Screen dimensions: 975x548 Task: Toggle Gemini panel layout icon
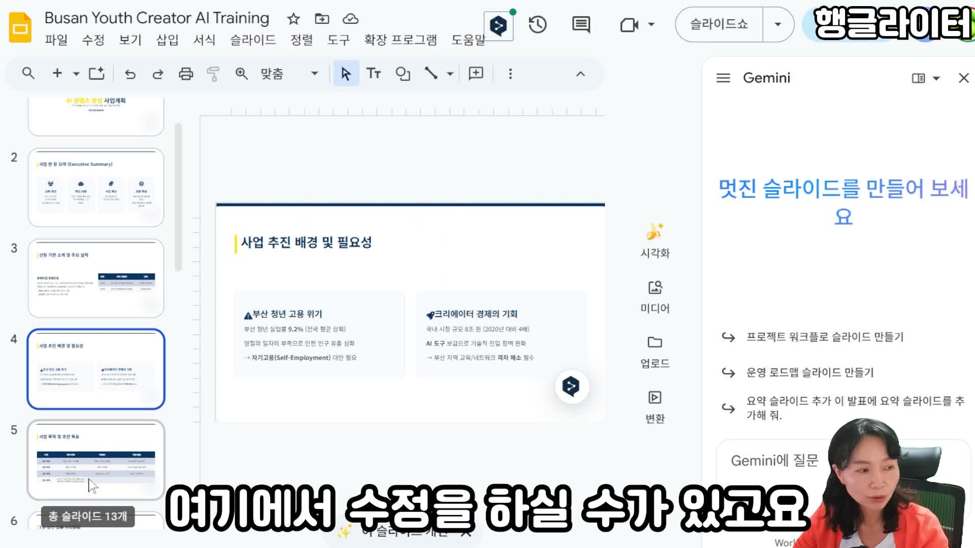(x=918, y=78)
